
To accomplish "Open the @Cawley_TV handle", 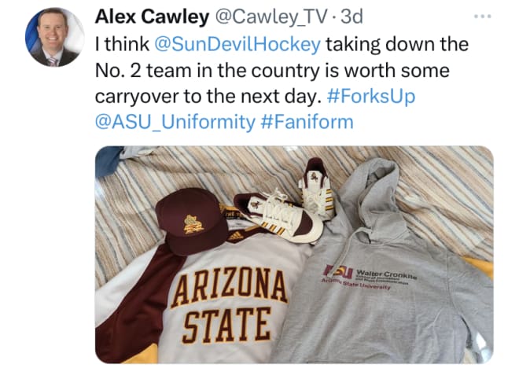I will click(x=271, y=17).
